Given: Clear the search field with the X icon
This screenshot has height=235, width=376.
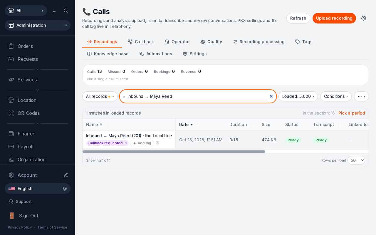Looking at the screenshot, I should [x=271, y=96].
